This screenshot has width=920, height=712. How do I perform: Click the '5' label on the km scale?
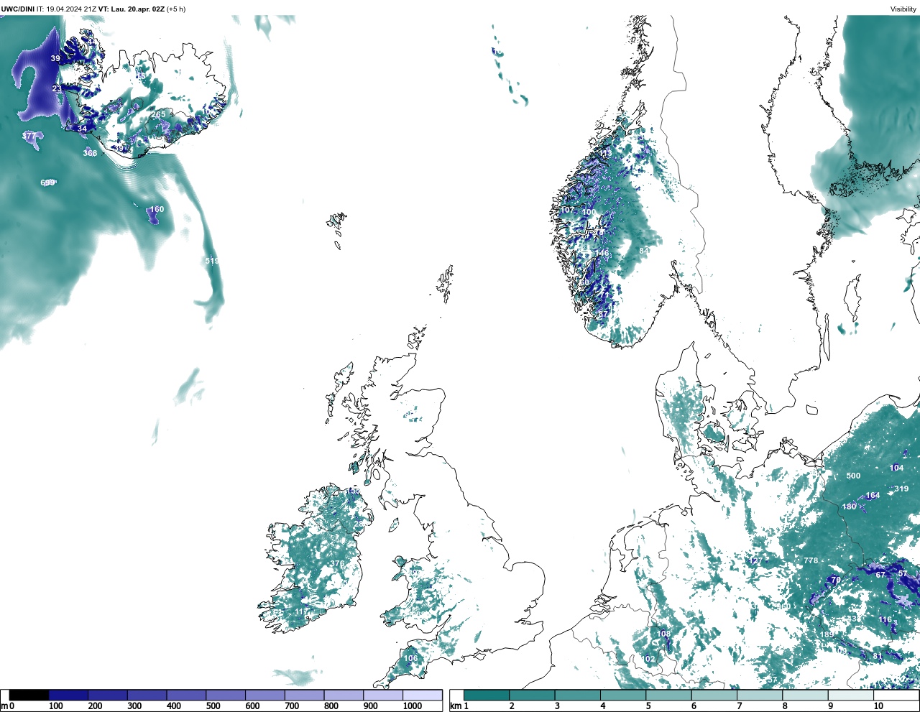(x=648, y=706)
